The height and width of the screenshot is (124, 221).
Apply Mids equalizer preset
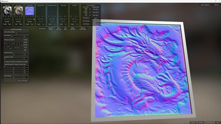(x=25, y=50)
